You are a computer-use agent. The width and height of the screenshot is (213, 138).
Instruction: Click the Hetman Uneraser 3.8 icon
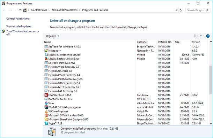pos(46,71)
